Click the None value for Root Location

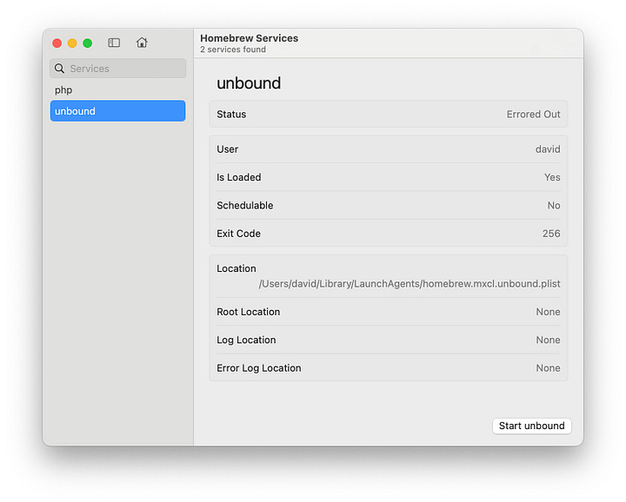(548, 312)
